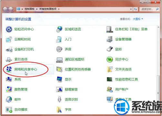
Task: Open the 邮件 icon
Action: 9,99
